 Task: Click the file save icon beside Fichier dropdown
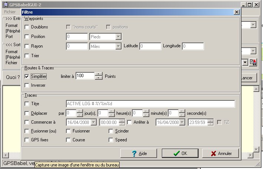coord(253,62)
